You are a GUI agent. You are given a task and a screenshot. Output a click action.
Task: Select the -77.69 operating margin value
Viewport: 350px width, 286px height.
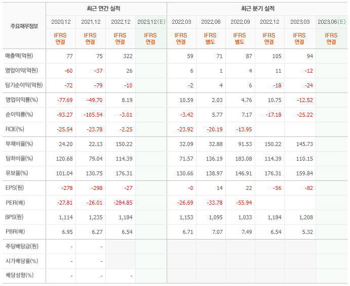(x=65, y=100)
